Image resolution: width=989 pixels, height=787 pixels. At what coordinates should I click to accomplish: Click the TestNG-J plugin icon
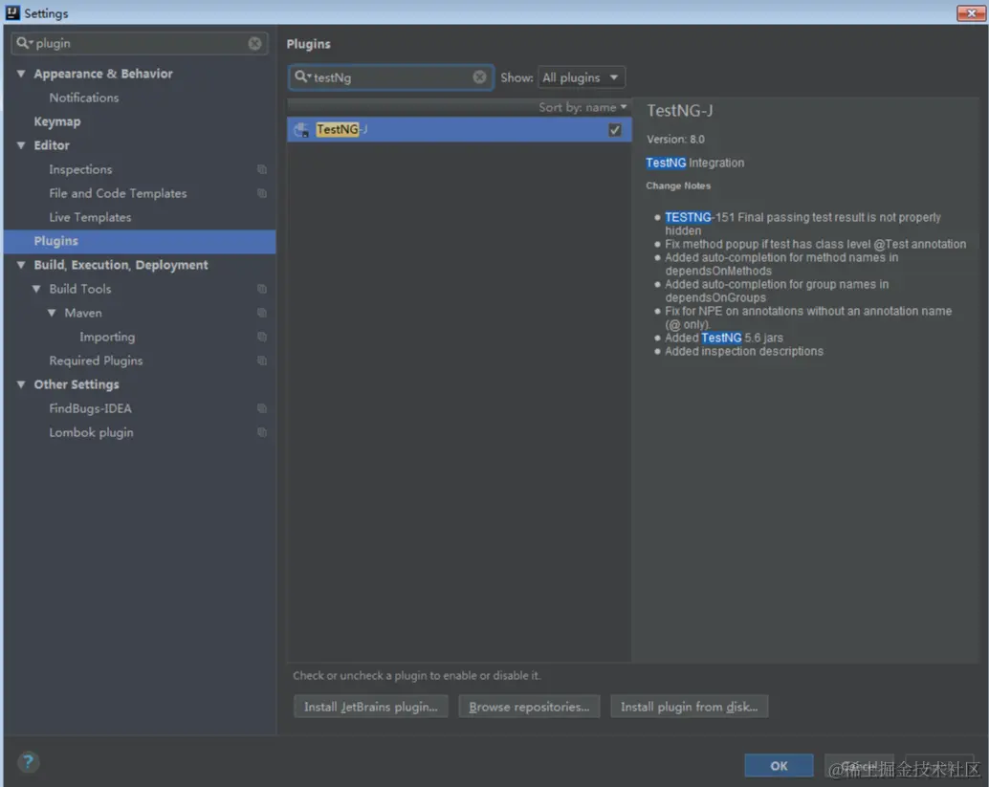[302, 130]
